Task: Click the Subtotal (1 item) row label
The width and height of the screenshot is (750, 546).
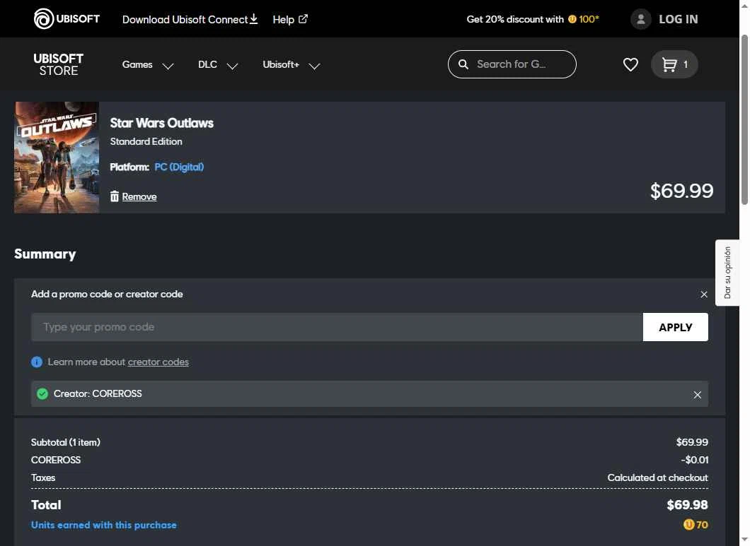Action: pos(66,442)
